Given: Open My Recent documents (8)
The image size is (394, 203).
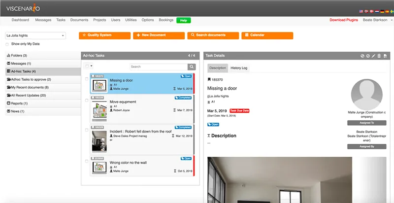Looking at the screenshot, I should [43, 87].
